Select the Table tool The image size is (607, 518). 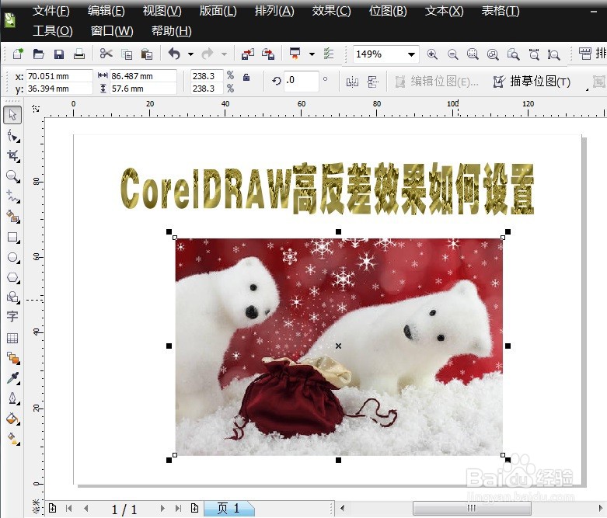click(12, 338)
